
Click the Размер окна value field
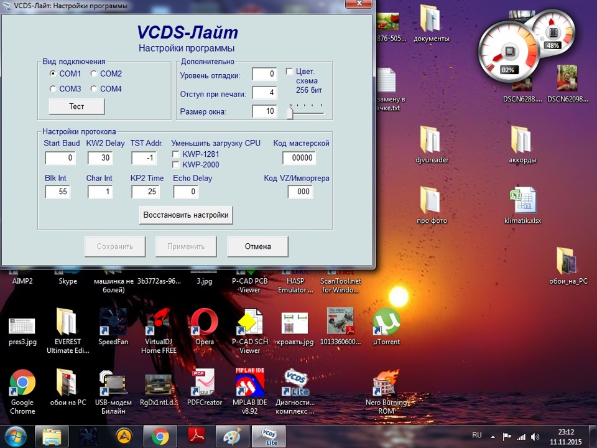(x=265, y=111)
